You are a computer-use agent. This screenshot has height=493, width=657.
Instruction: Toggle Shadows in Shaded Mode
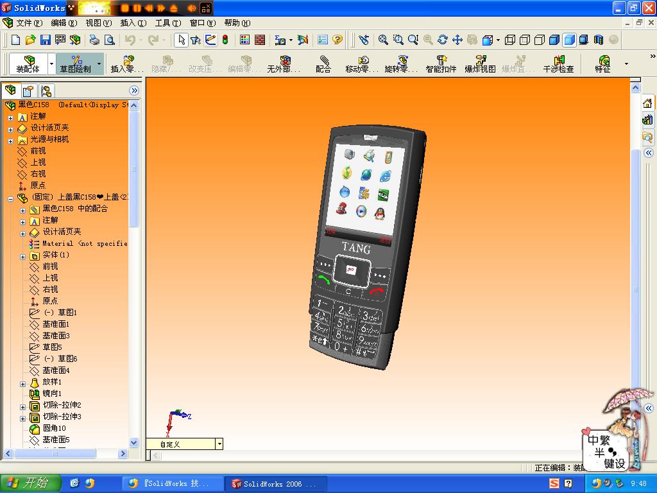(584, 40)
